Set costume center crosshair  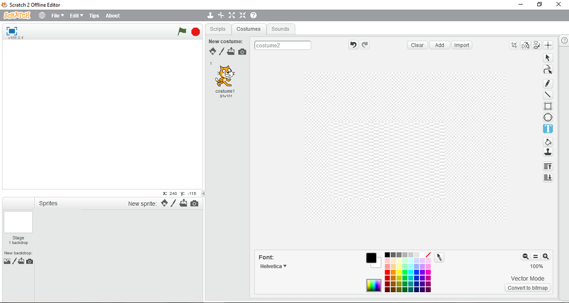pos(548,45)
